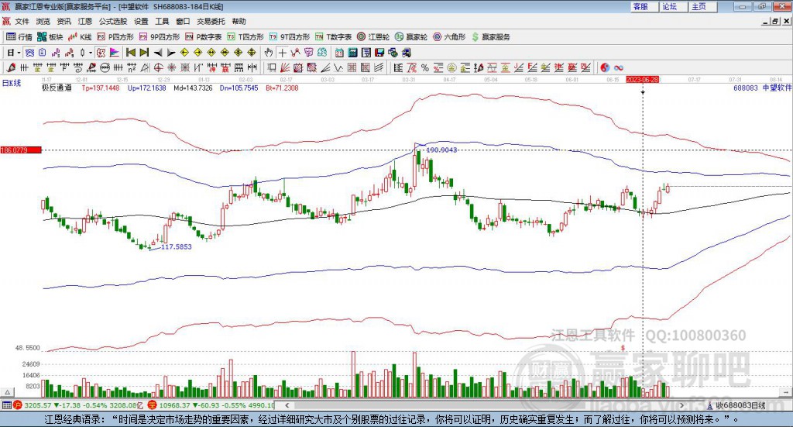Jump to first bar with skip-back icon

[x=130, y=53]
